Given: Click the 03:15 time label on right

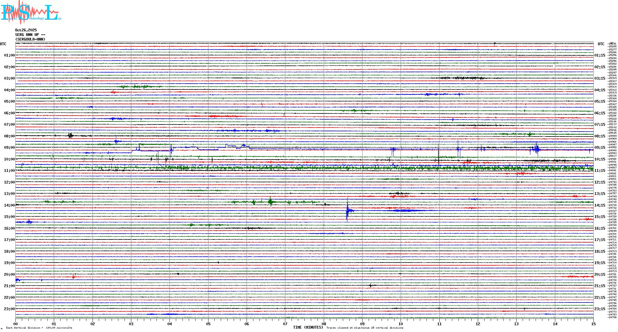Looking at the screenshot, I should coord(600,78).
